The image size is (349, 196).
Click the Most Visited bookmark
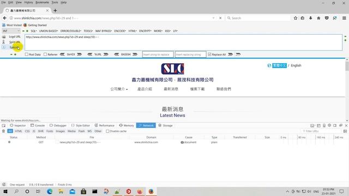[x=12, y=25]
